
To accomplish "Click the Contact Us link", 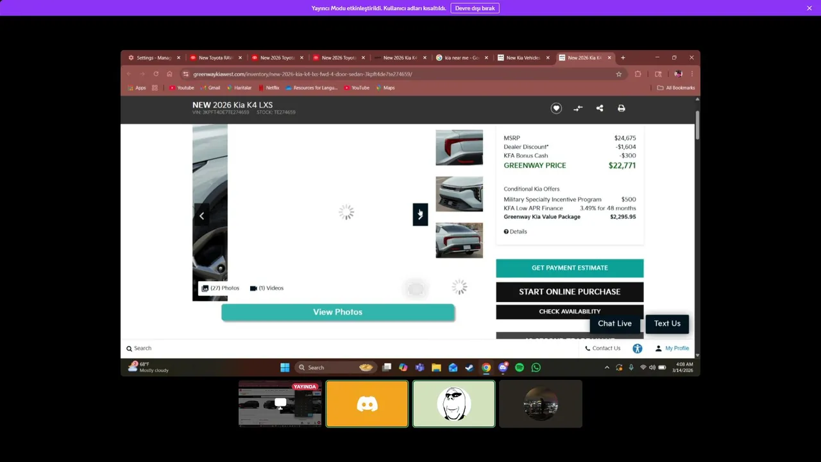I will point(603,348).
